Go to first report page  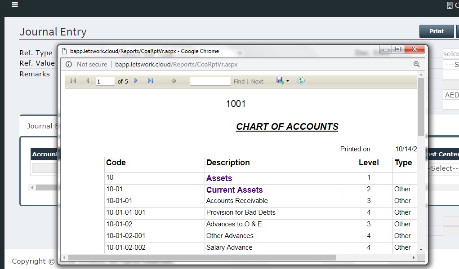tap(73, 81)
